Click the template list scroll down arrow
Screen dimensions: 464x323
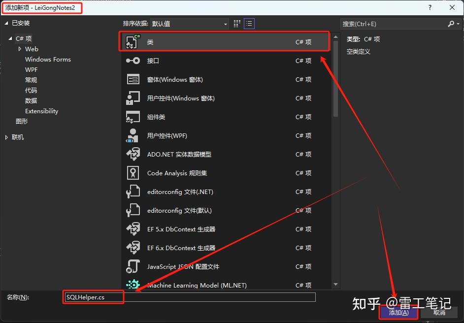click(x=335, y=284)
